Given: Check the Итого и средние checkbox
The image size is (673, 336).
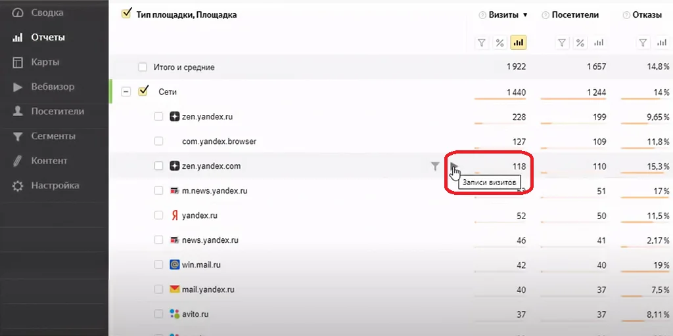Looking at the screenshot, I should 143,68.
